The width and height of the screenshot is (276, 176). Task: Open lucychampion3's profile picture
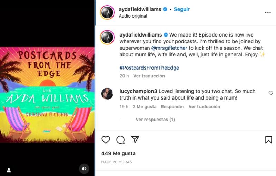tap(107, 94)
